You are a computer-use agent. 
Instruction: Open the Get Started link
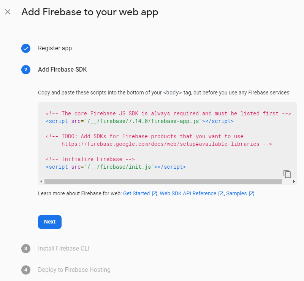point(136,193)
